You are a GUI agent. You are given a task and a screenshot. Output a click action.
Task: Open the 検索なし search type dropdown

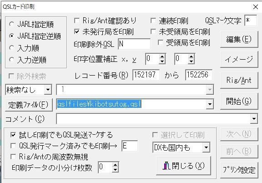(x=48, y=90)
